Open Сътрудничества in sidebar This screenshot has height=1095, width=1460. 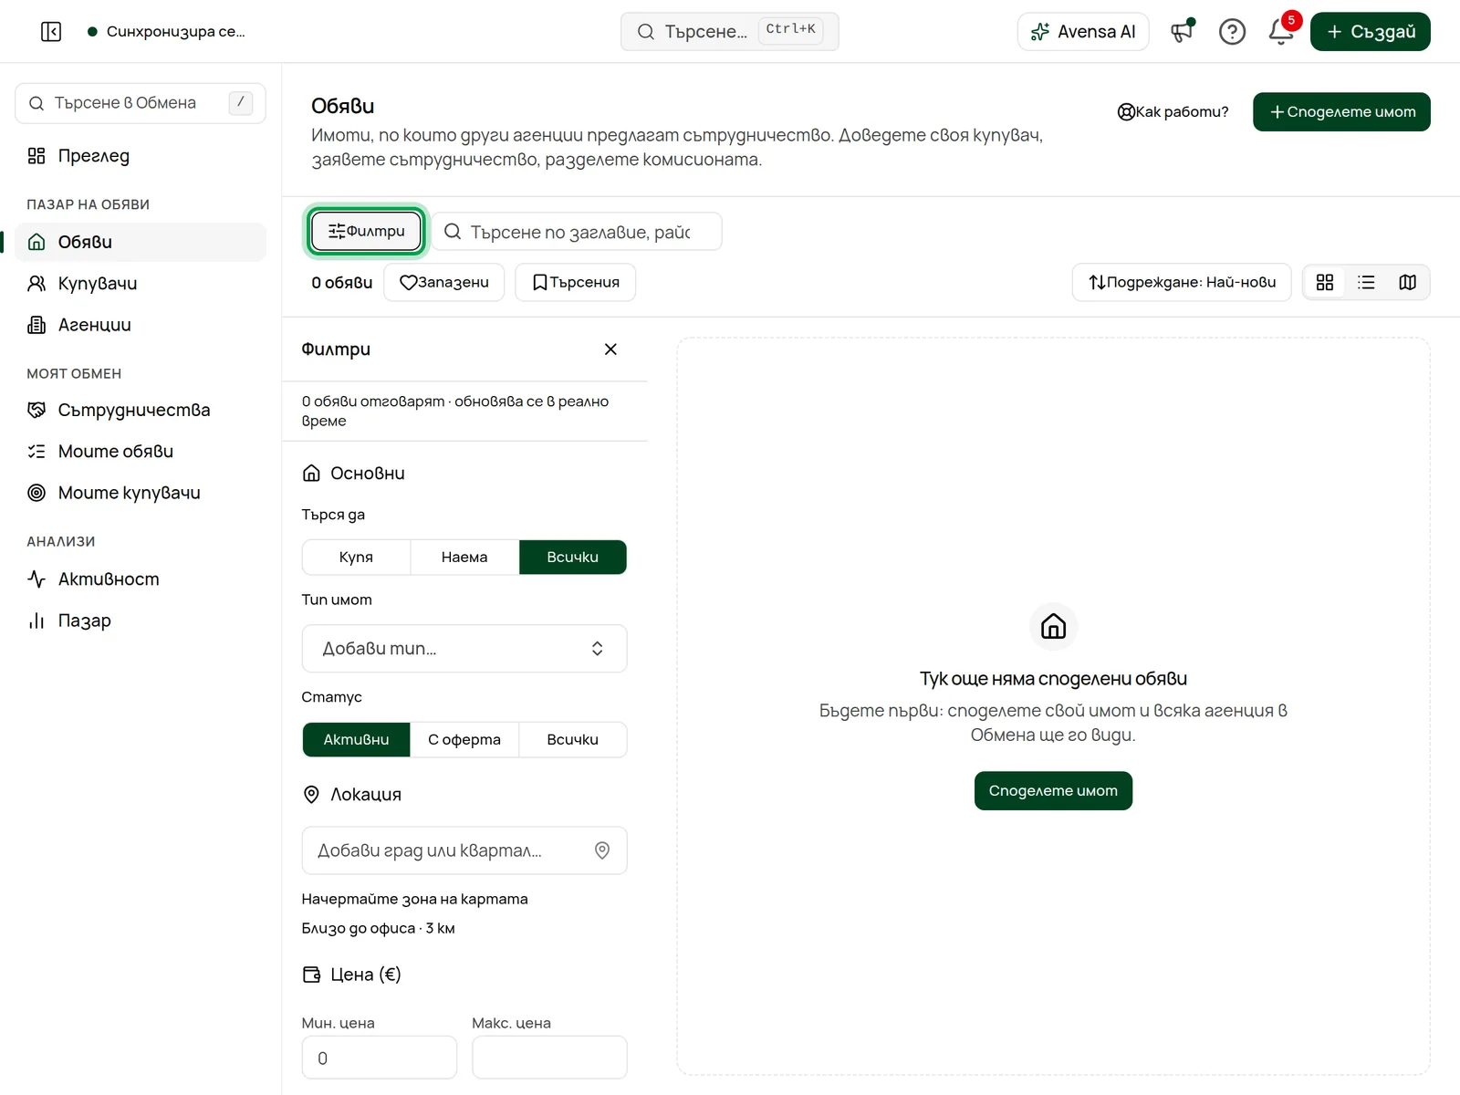[141, 411]
